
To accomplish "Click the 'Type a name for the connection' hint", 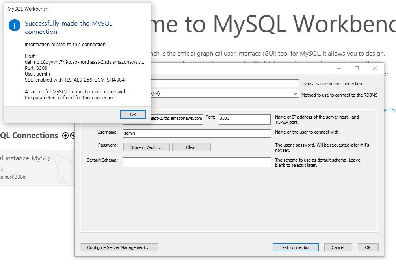I will pos(332,84).
